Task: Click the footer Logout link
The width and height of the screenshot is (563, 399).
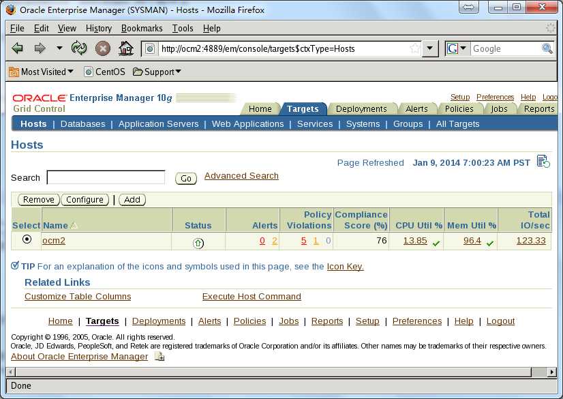Action: 500,321
